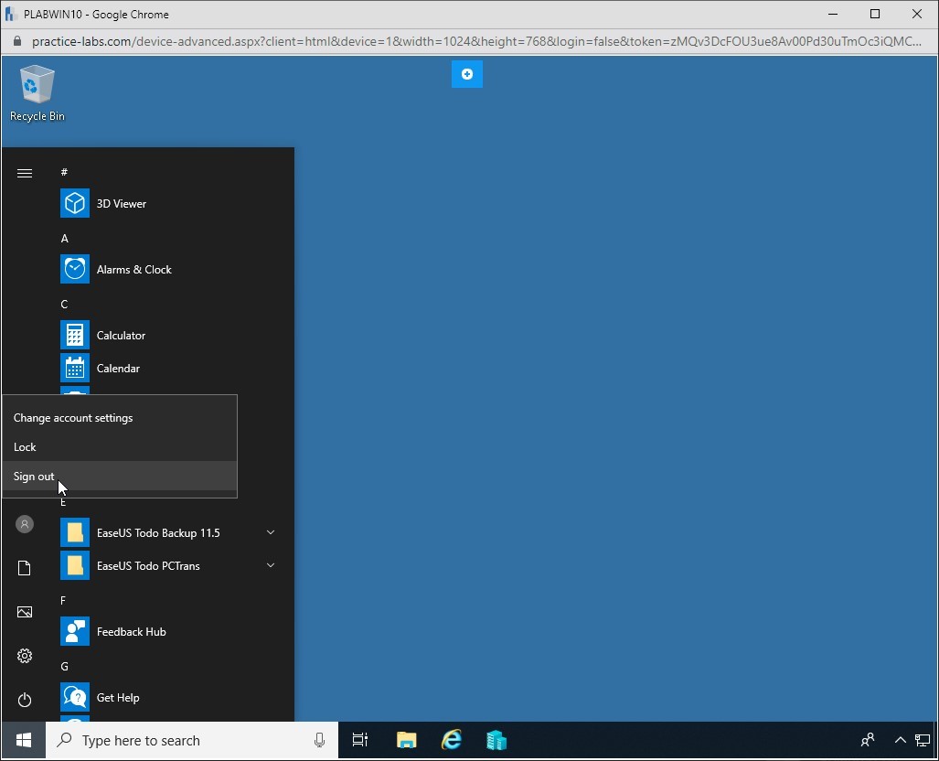
Task: Click the 'C' letter header in app list
Action: pyautogui.click(x=64, y=305)
